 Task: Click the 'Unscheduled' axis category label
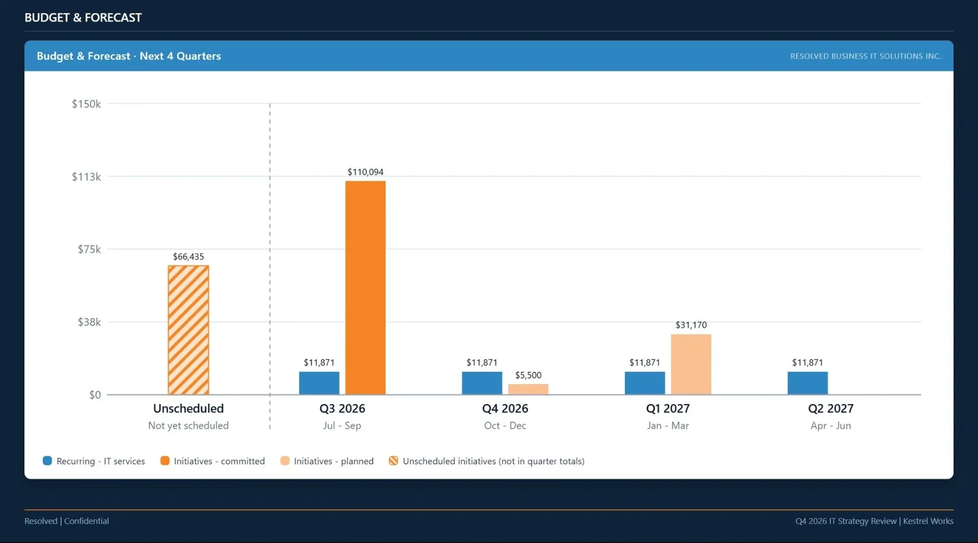coord(188,408)
